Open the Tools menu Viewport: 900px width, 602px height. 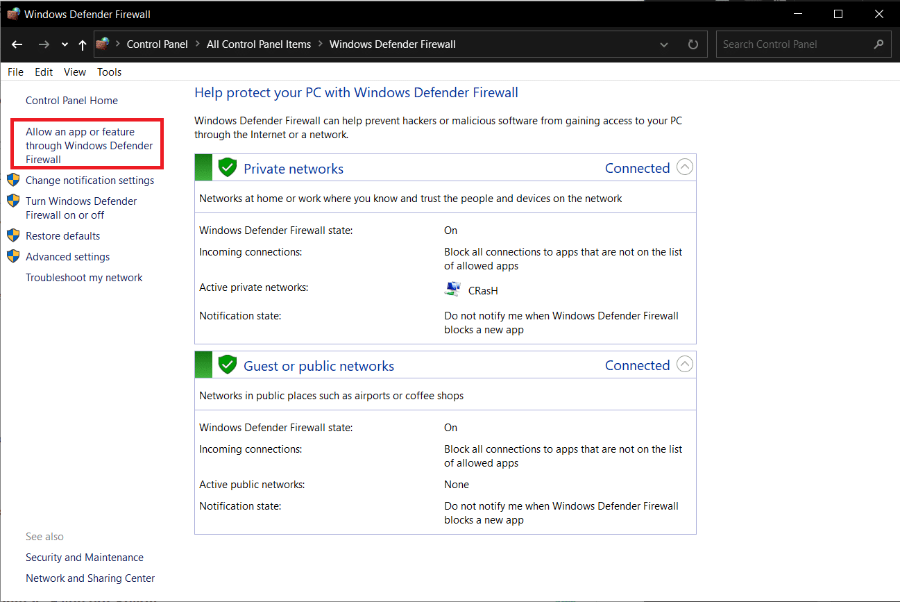coord(109,72)
